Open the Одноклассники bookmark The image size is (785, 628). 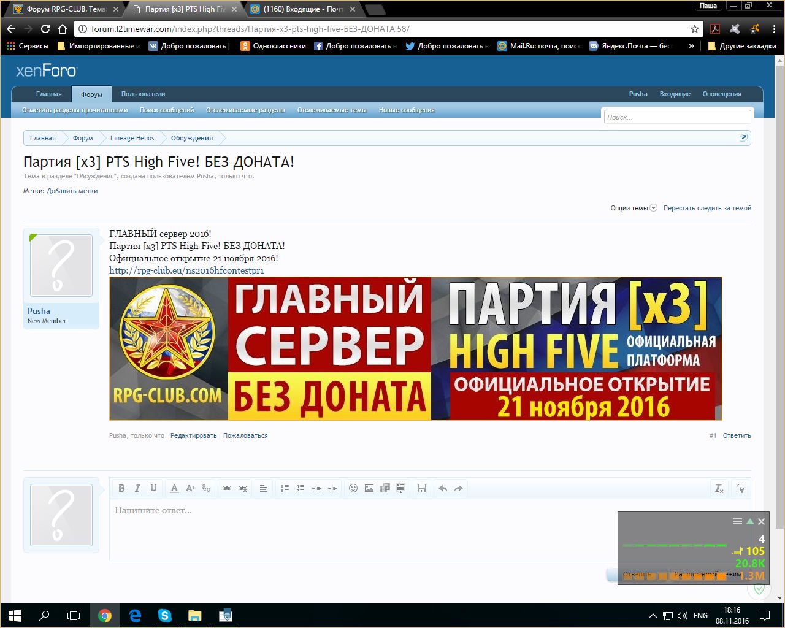(x=273, y=46)
